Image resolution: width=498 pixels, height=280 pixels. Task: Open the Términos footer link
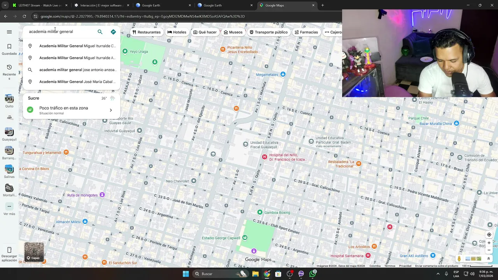(x=390, y=266)
